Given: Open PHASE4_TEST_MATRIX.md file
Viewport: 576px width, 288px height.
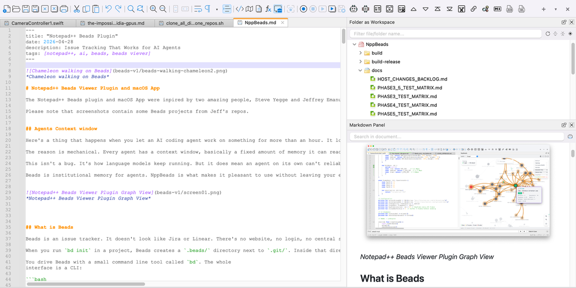Looking at the screenshot, I should (x=407, y=105).
